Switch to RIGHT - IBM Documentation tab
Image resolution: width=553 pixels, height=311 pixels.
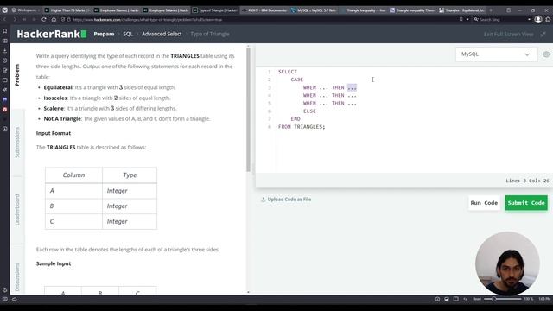coord(264,10)
